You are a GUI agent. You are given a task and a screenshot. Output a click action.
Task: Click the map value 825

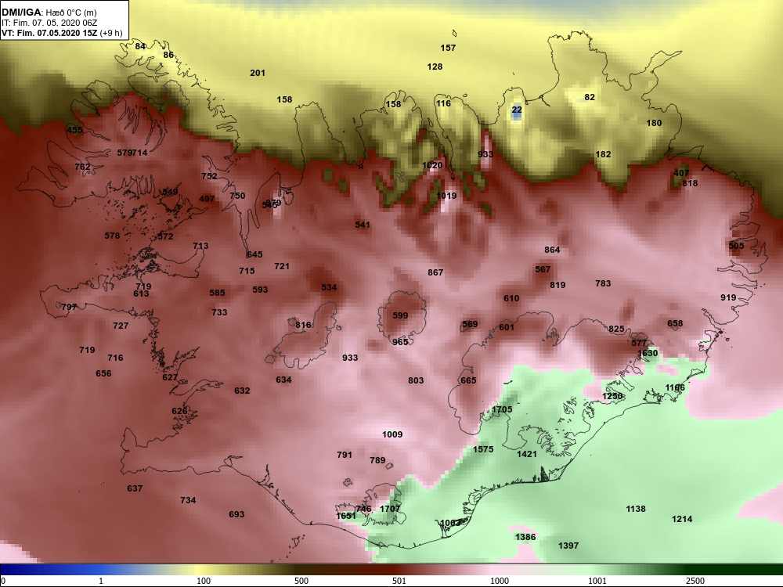click(x=616, y=329)
